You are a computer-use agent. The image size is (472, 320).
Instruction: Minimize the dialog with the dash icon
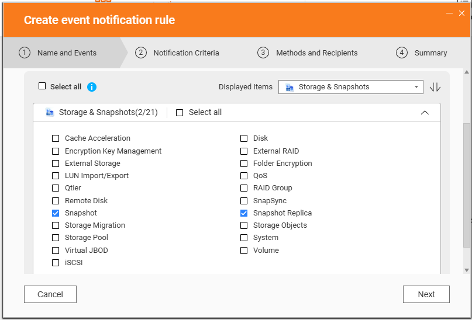449,13
